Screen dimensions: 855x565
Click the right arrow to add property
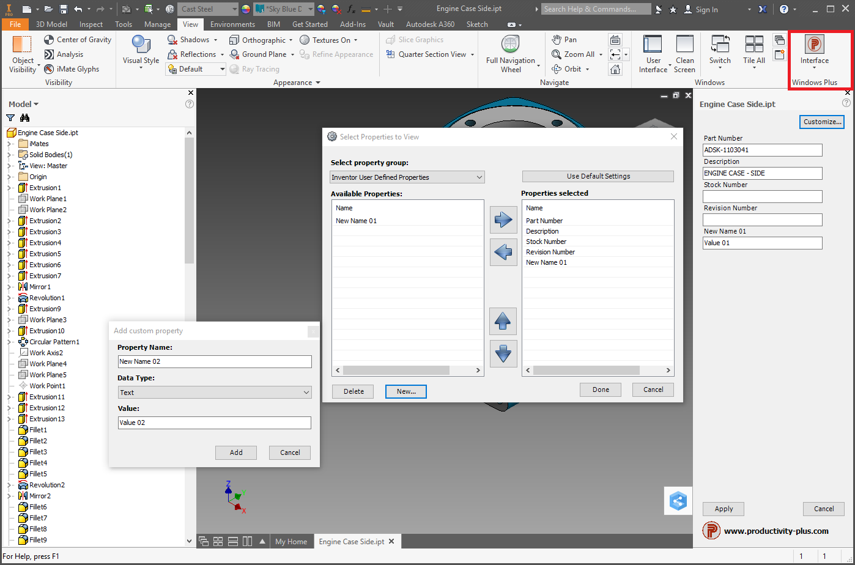tap(503, 220)
